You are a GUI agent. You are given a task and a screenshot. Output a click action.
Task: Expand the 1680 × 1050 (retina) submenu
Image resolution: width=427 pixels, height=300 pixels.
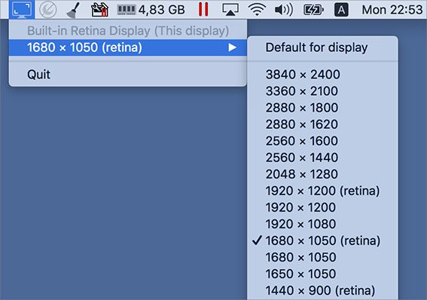point(128,47)
